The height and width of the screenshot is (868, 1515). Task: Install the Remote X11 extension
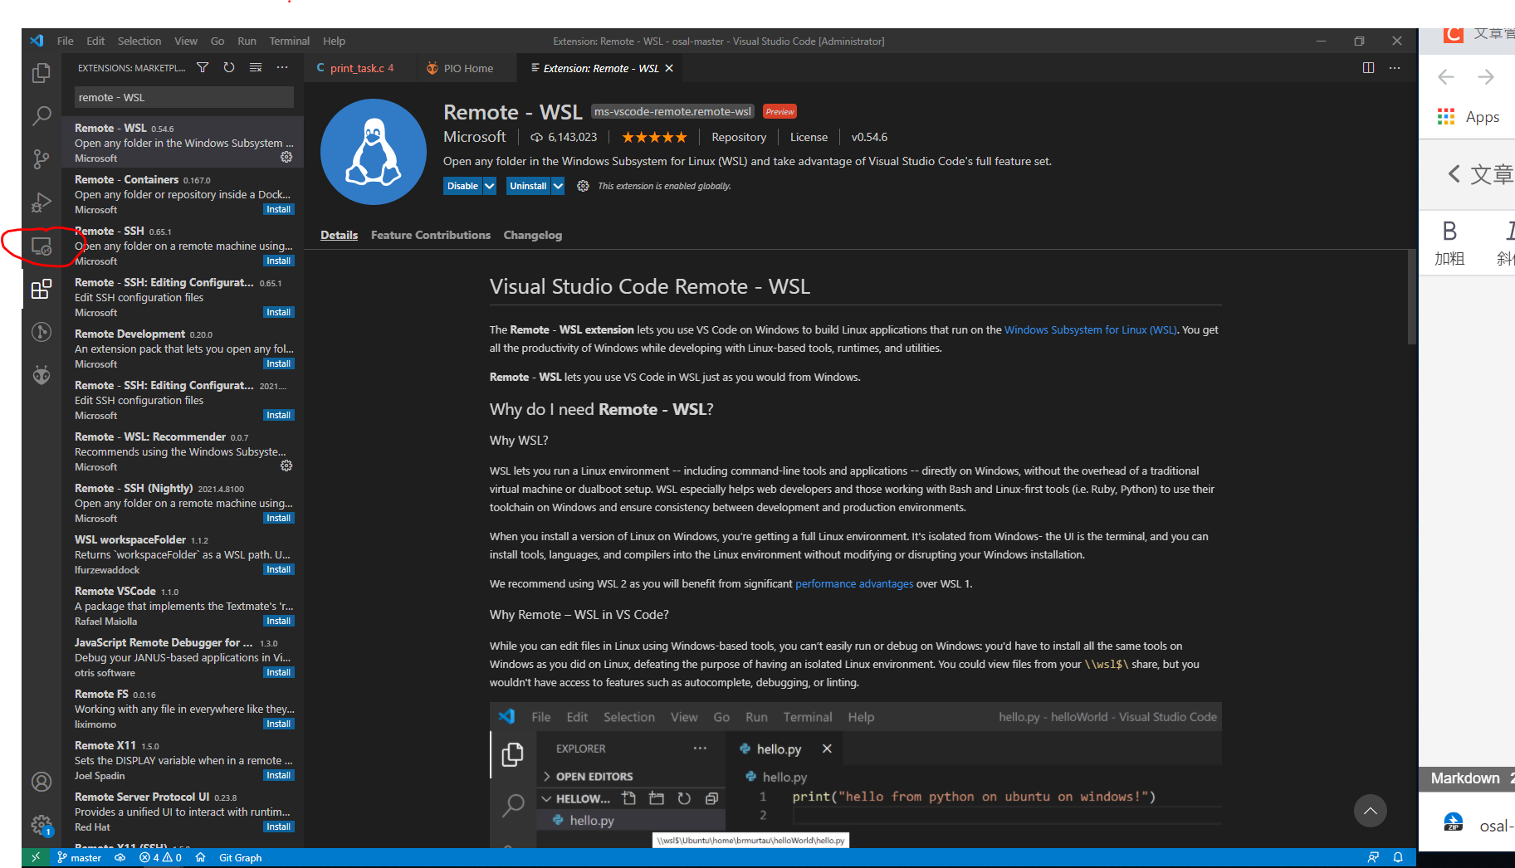click(279, 775)
